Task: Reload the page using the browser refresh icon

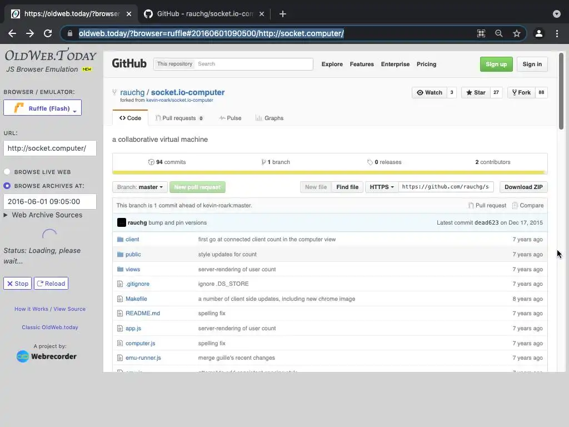Action: tap(48, 33)
